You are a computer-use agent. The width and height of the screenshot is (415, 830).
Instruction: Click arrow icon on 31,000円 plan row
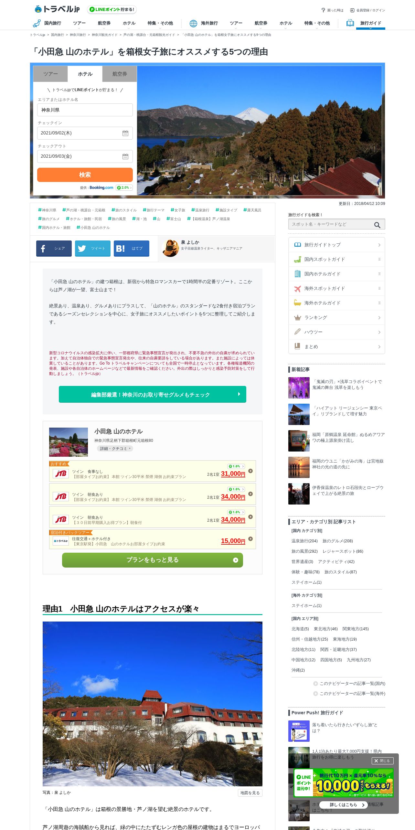(250, 471)
